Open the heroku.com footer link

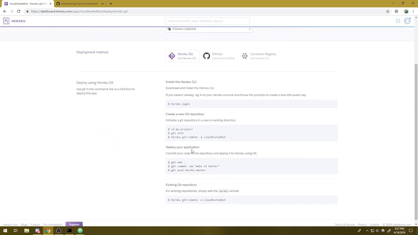click(x=10, y=225)
